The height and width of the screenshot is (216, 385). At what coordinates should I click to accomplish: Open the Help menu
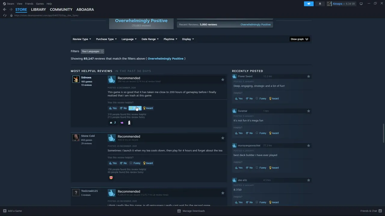49,4
